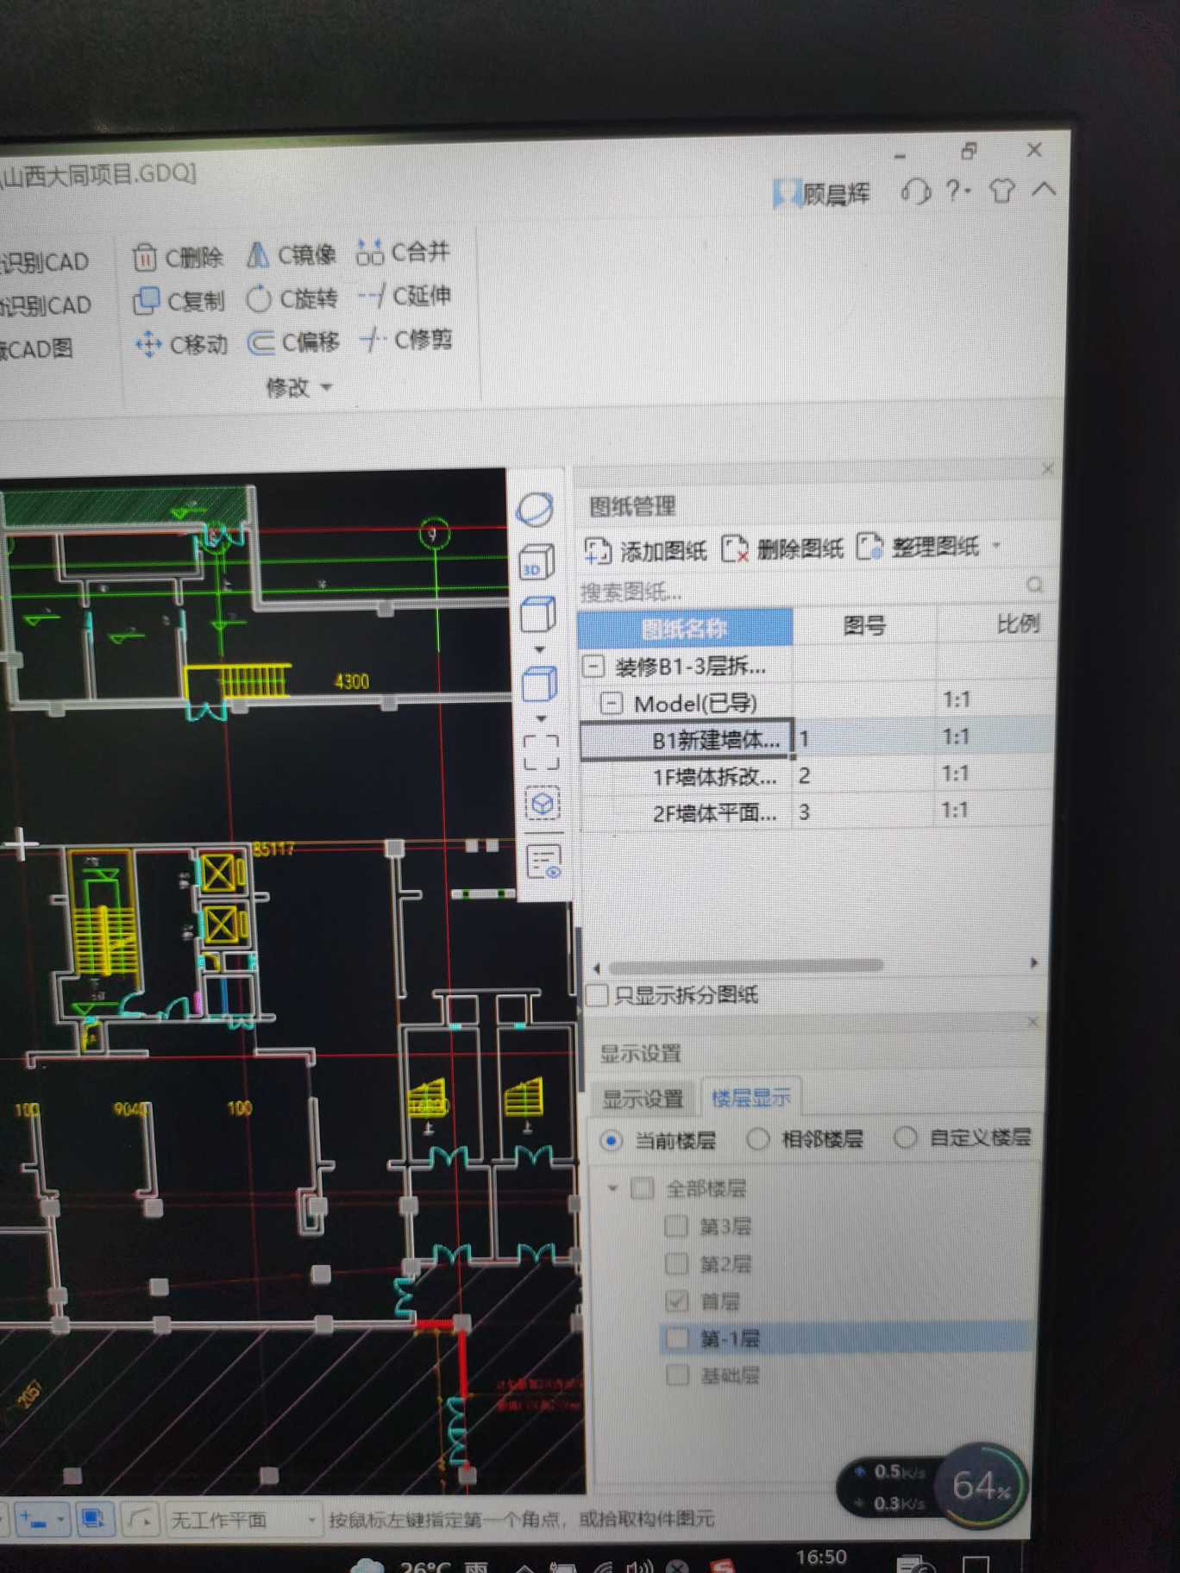Collapse the 装修B1-3层拆... tree node
This screenshot has height=1573, width=1180.
point(593,667)
